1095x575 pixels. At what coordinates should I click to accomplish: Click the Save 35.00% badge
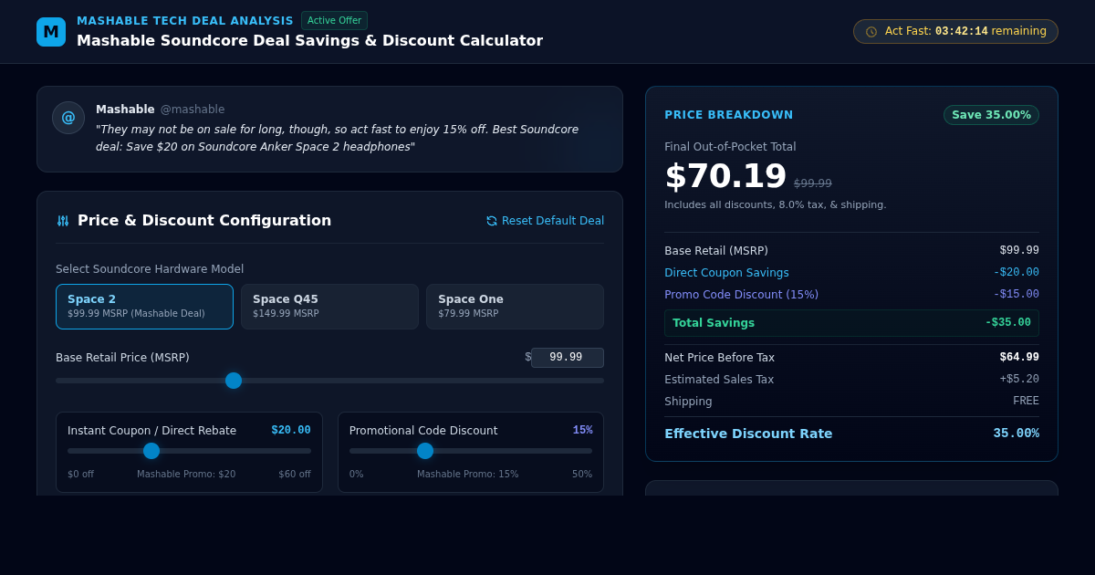pos(991,115)
